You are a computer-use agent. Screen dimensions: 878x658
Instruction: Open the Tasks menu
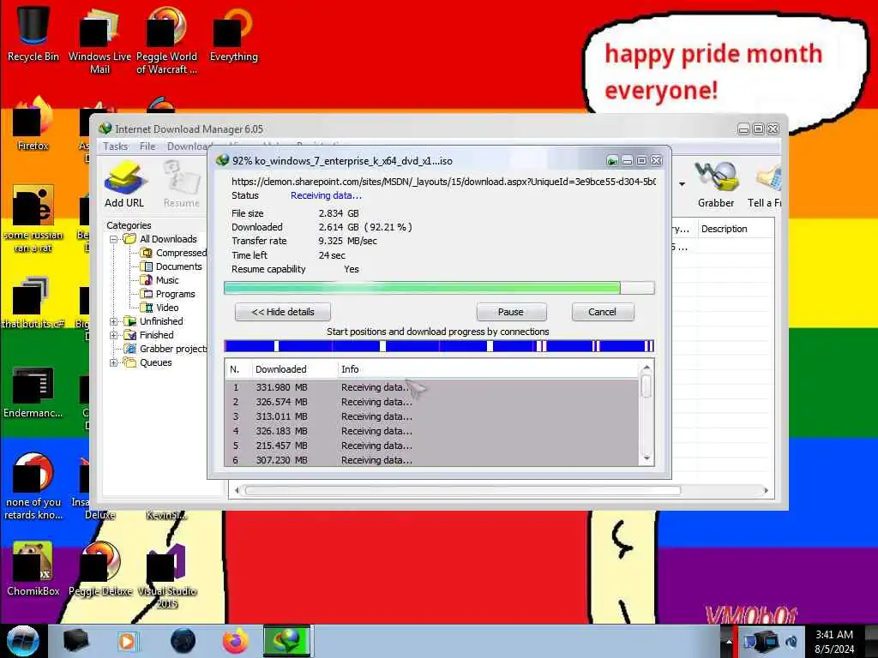click(x=116, y=147)
